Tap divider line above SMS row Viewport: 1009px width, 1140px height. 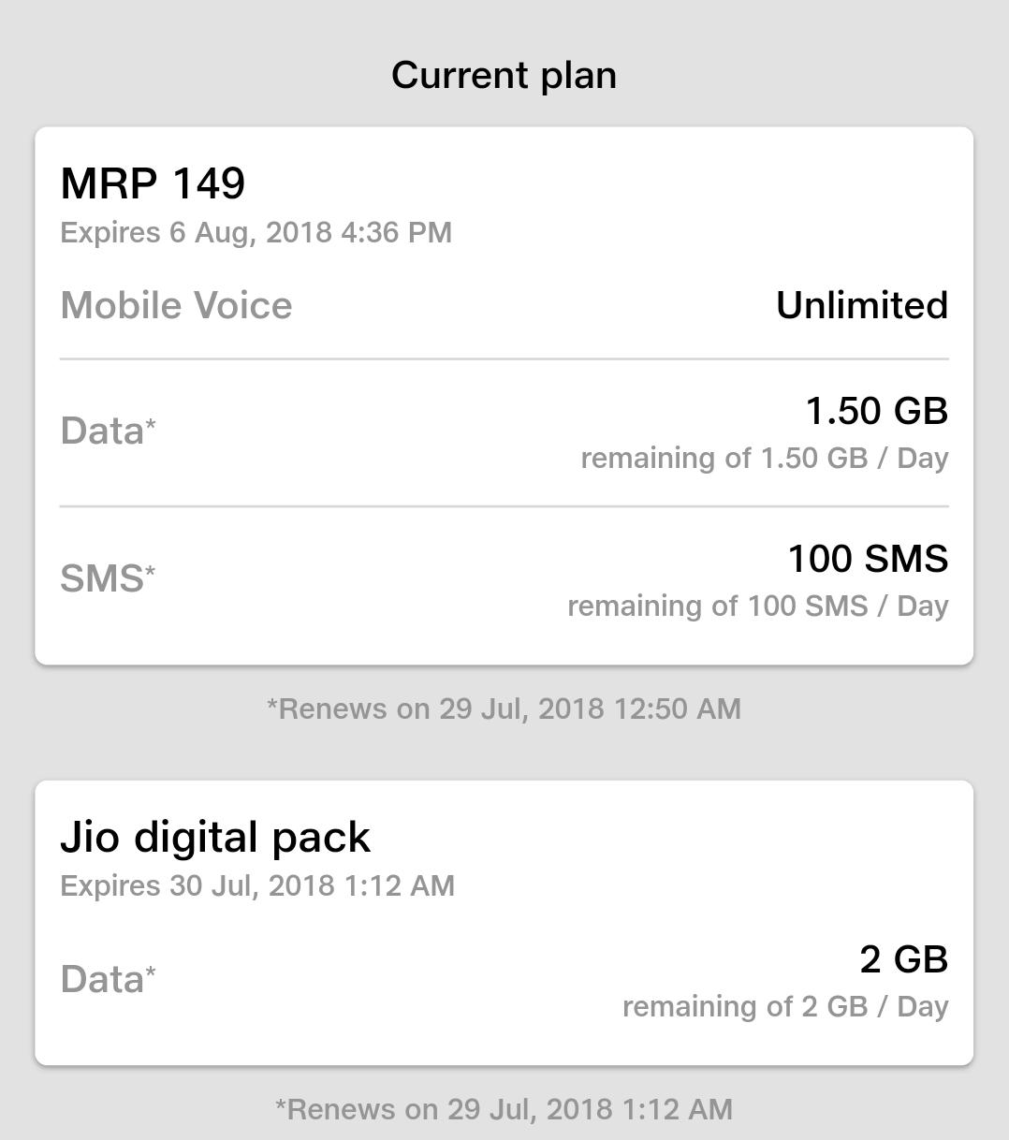pos(504,506)
